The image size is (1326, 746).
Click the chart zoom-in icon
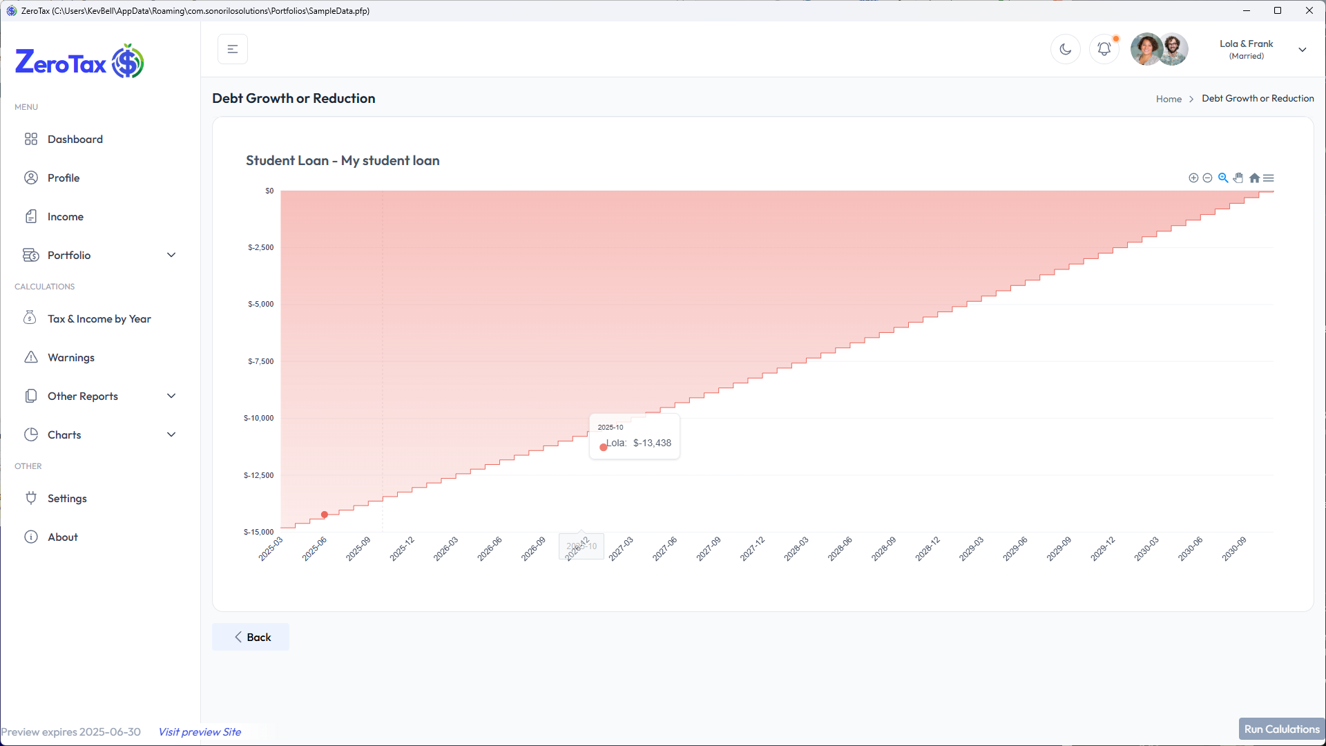click(x=1193, y=178)
